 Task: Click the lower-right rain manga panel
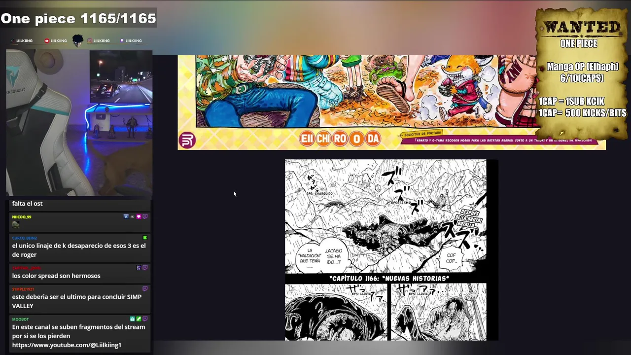[438, 312]
